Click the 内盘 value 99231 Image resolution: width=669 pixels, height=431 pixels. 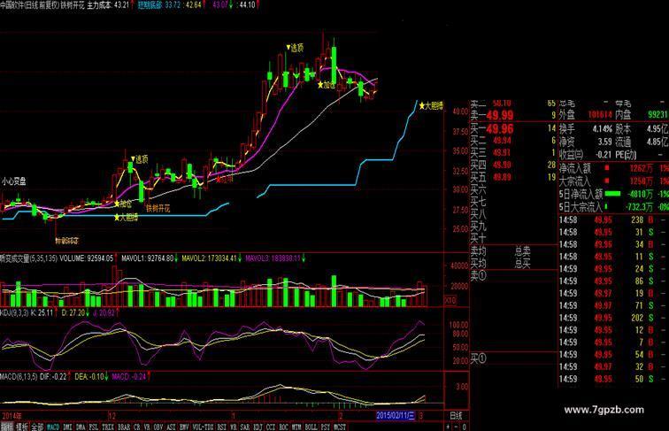click(657, 115)
